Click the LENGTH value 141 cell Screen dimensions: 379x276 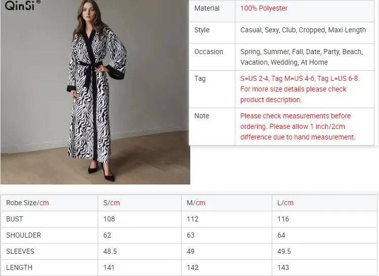[x=109, y=267]
